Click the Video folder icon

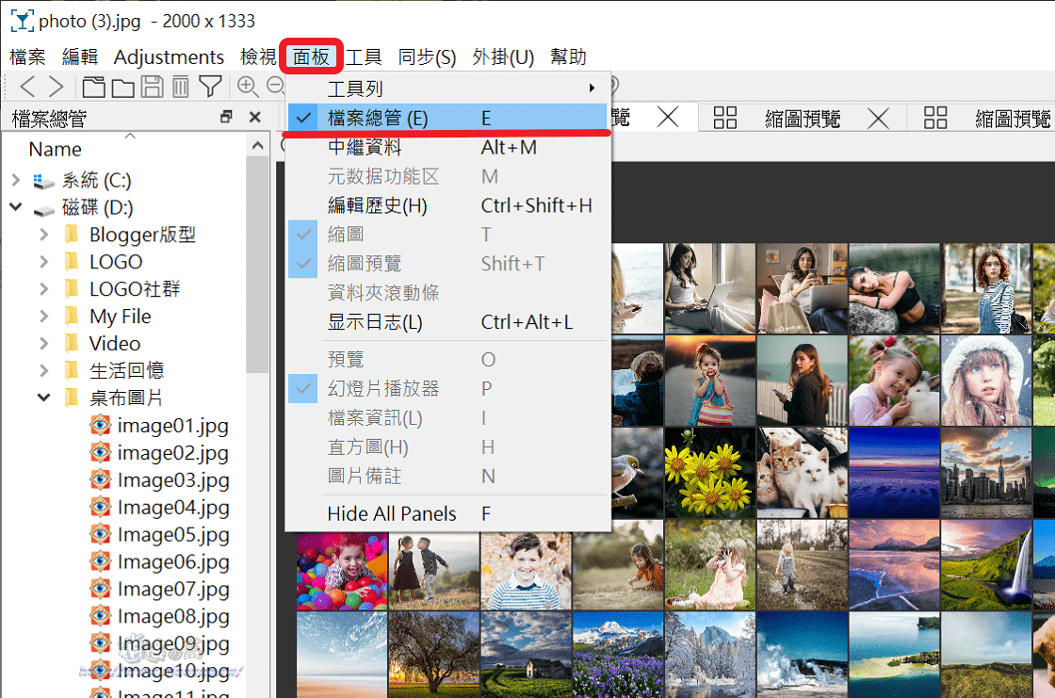coord(72,343)
